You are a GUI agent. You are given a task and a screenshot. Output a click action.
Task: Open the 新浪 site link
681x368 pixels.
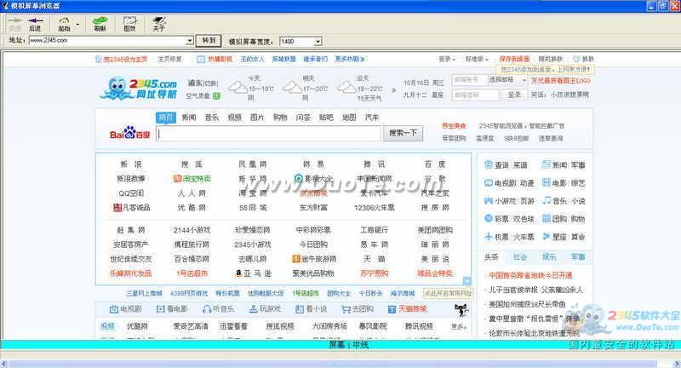point(131,164)
